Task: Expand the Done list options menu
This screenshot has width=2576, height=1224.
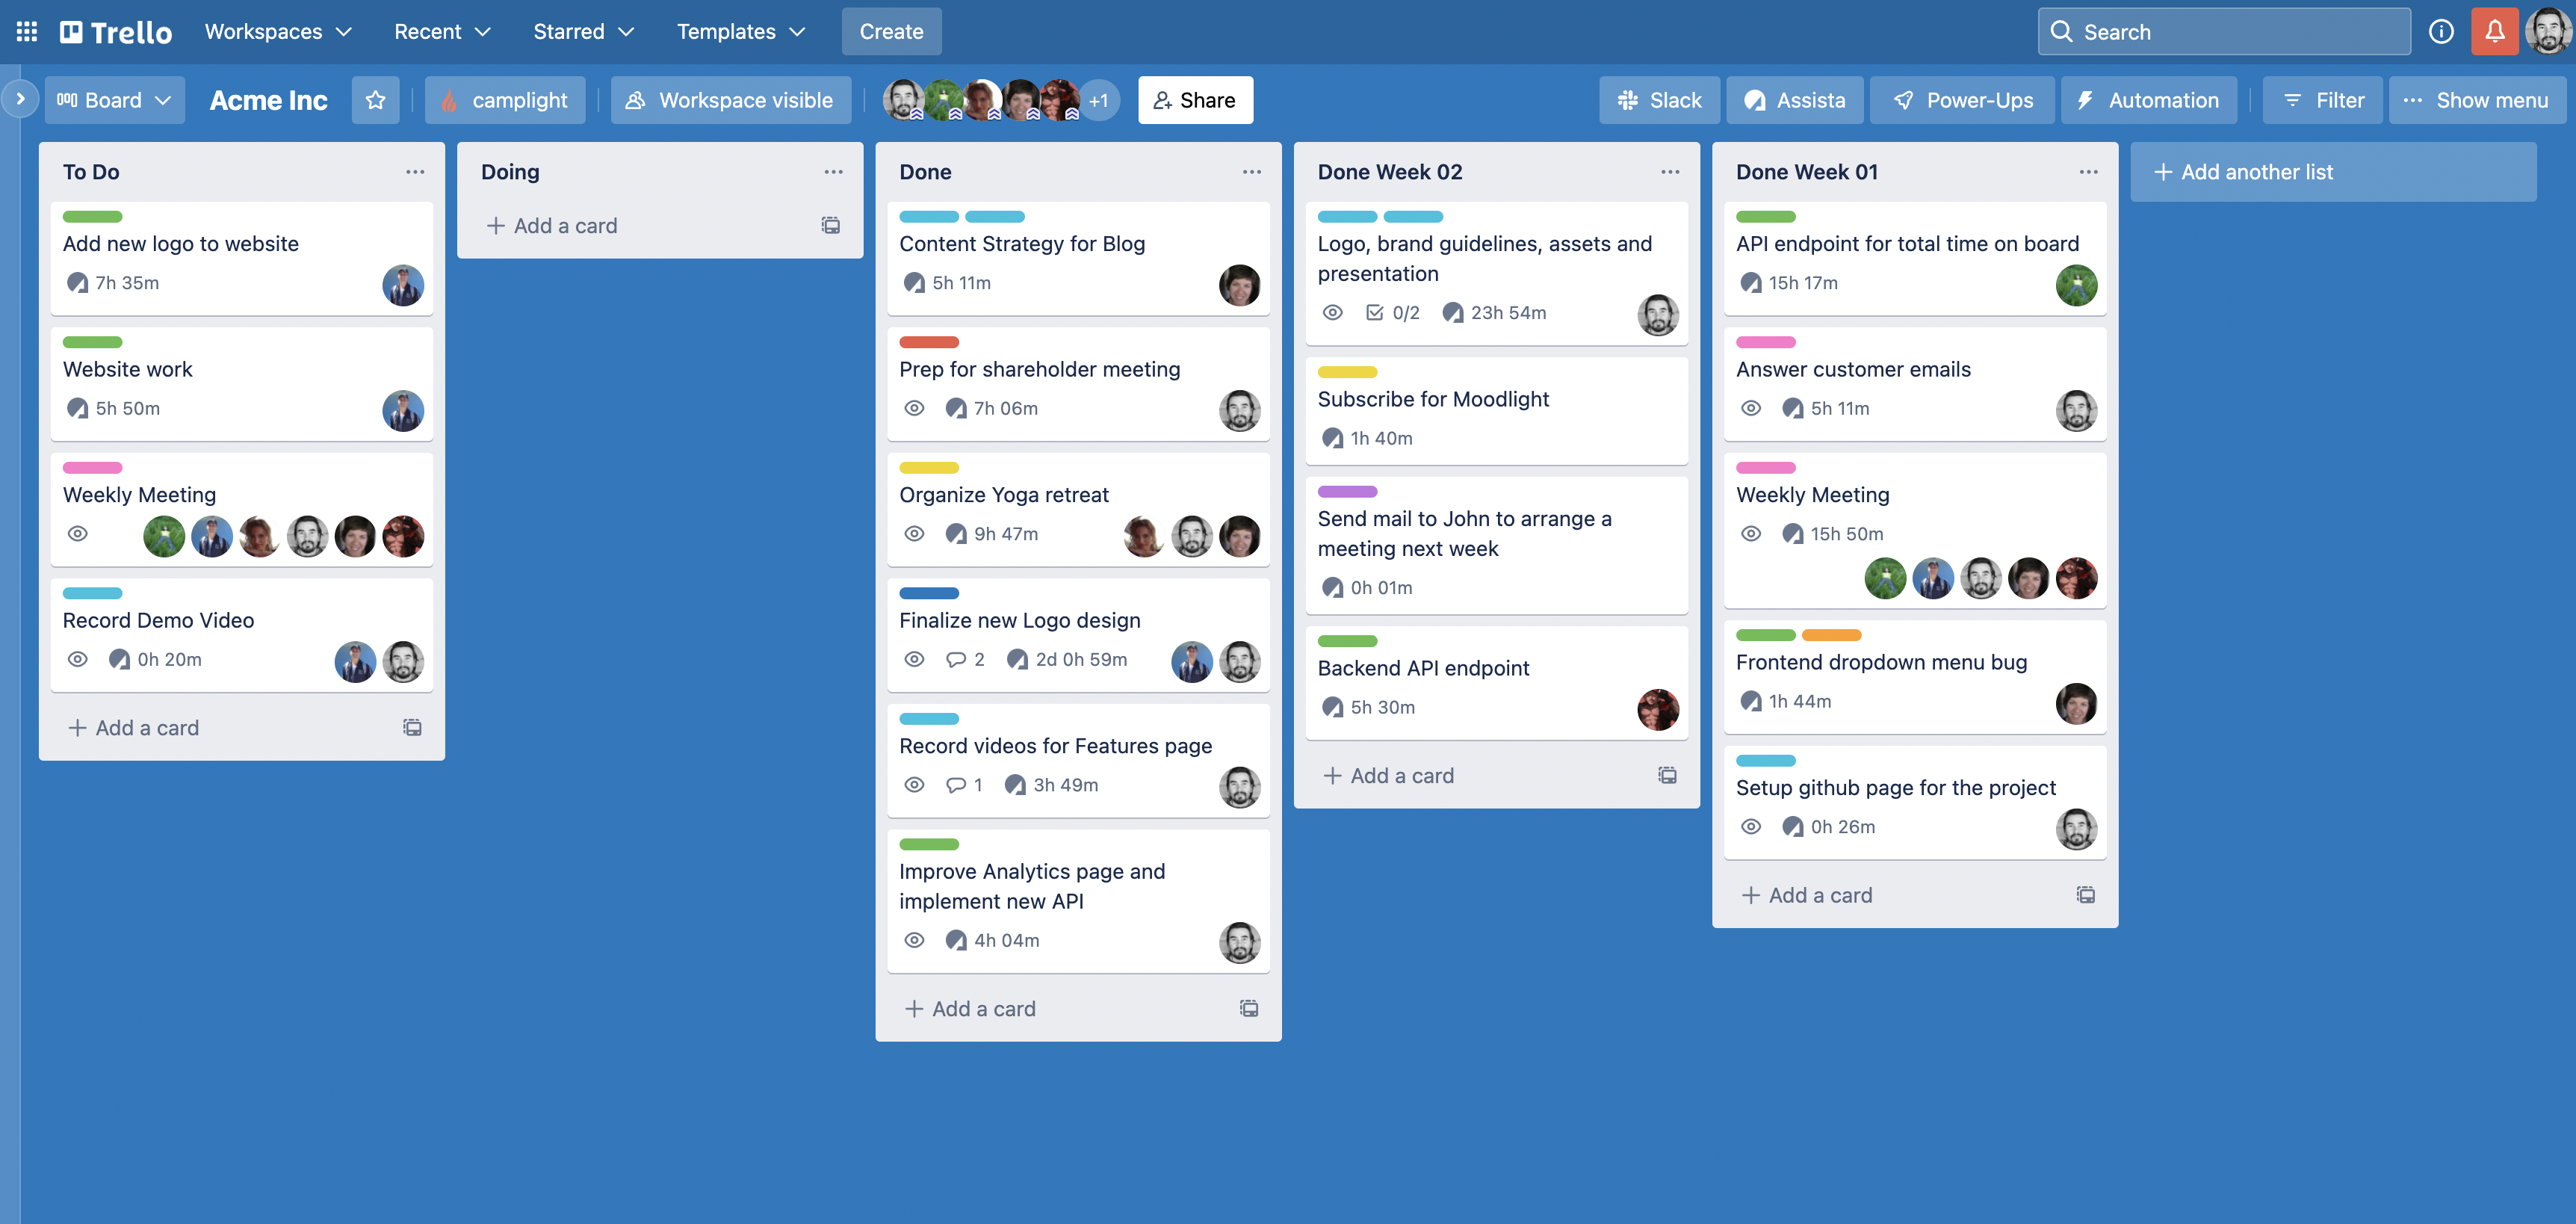Action: [1248, 171]
